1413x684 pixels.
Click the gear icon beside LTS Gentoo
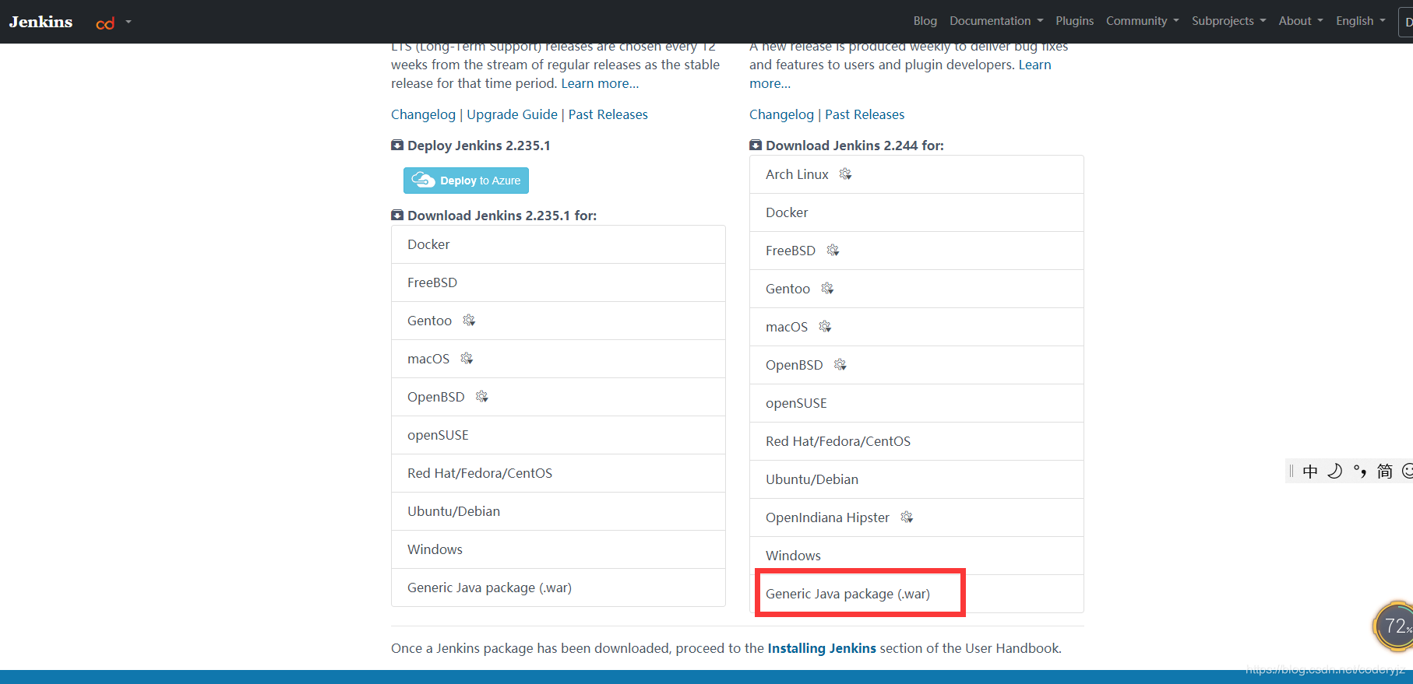[469, 321]
